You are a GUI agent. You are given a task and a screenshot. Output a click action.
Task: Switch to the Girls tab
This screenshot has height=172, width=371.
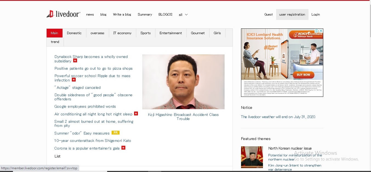(x=217, y=33)
